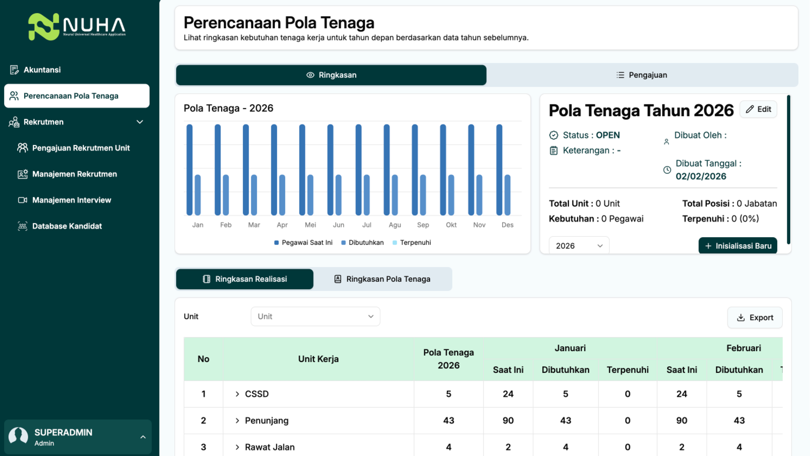Toggle Terpenuhi legend series
810x456 pixels.
[412, 243]
